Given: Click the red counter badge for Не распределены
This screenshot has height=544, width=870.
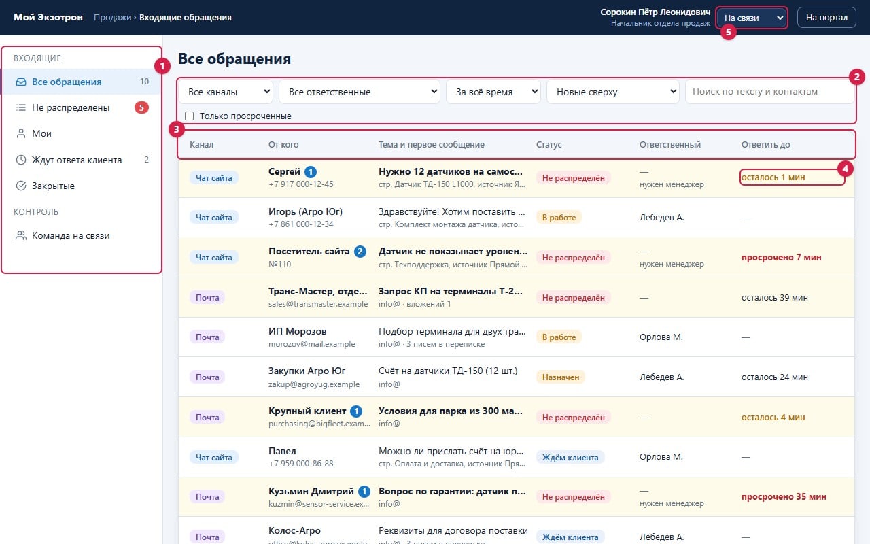Looking at the screenshot, I should pos(141,107).
